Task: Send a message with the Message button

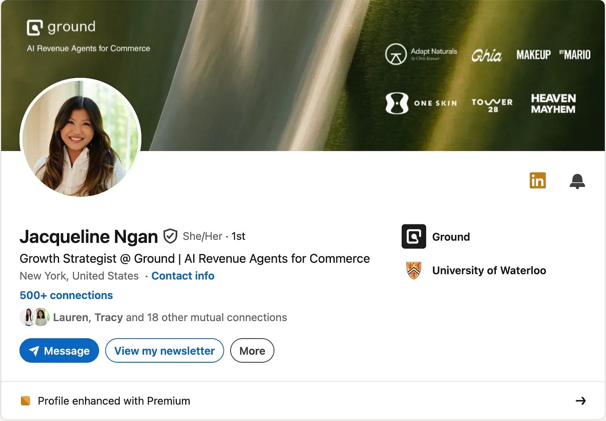Action: (x=59, y=351)
